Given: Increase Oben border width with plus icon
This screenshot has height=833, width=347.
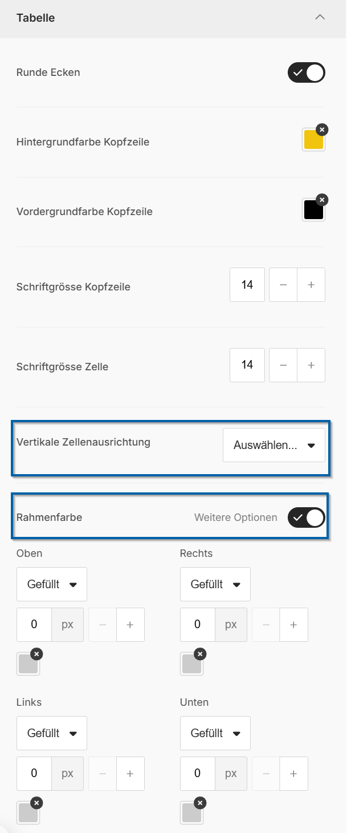Looking at the screenshot, I should click(x=130, y=625).
